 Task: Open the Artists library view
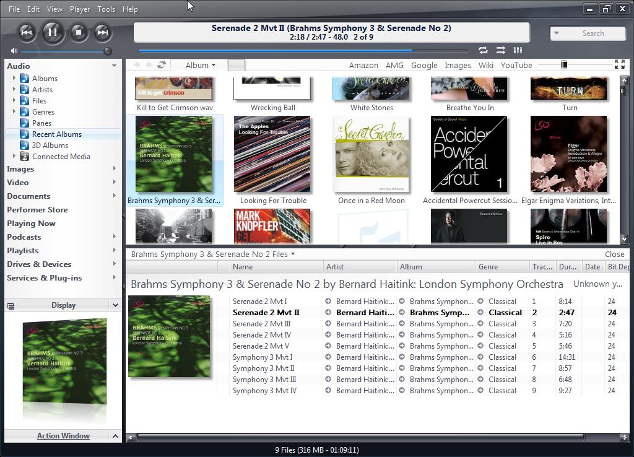42,89
